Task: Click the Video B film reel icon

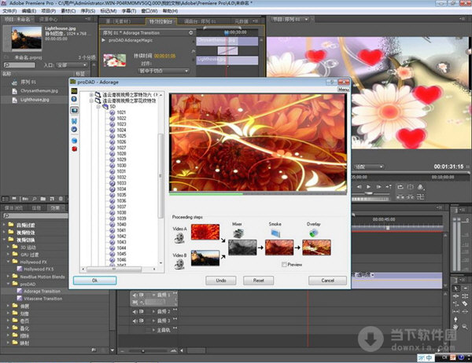Action: [x=179, y=264]
